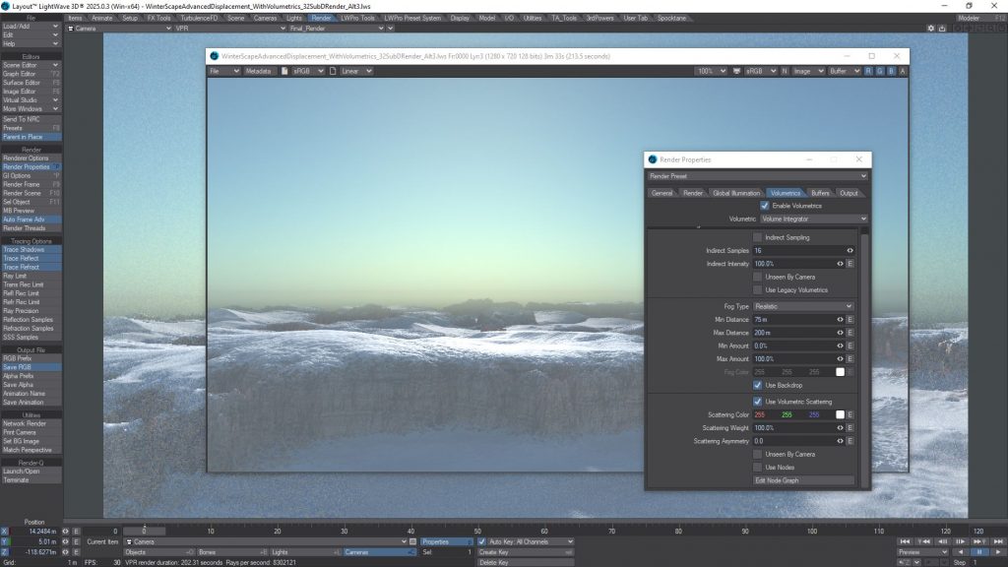Click the white Scattering Color swatch
The width and height of the screenshot is (1008, 567).
click(x=840, y=414)
